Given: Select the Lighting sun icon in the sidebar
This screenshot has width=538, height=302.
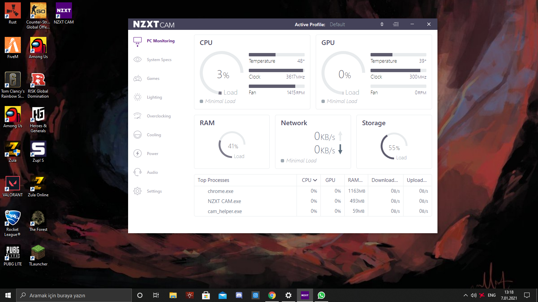Looking at the screenshot, I should point(138,97).
